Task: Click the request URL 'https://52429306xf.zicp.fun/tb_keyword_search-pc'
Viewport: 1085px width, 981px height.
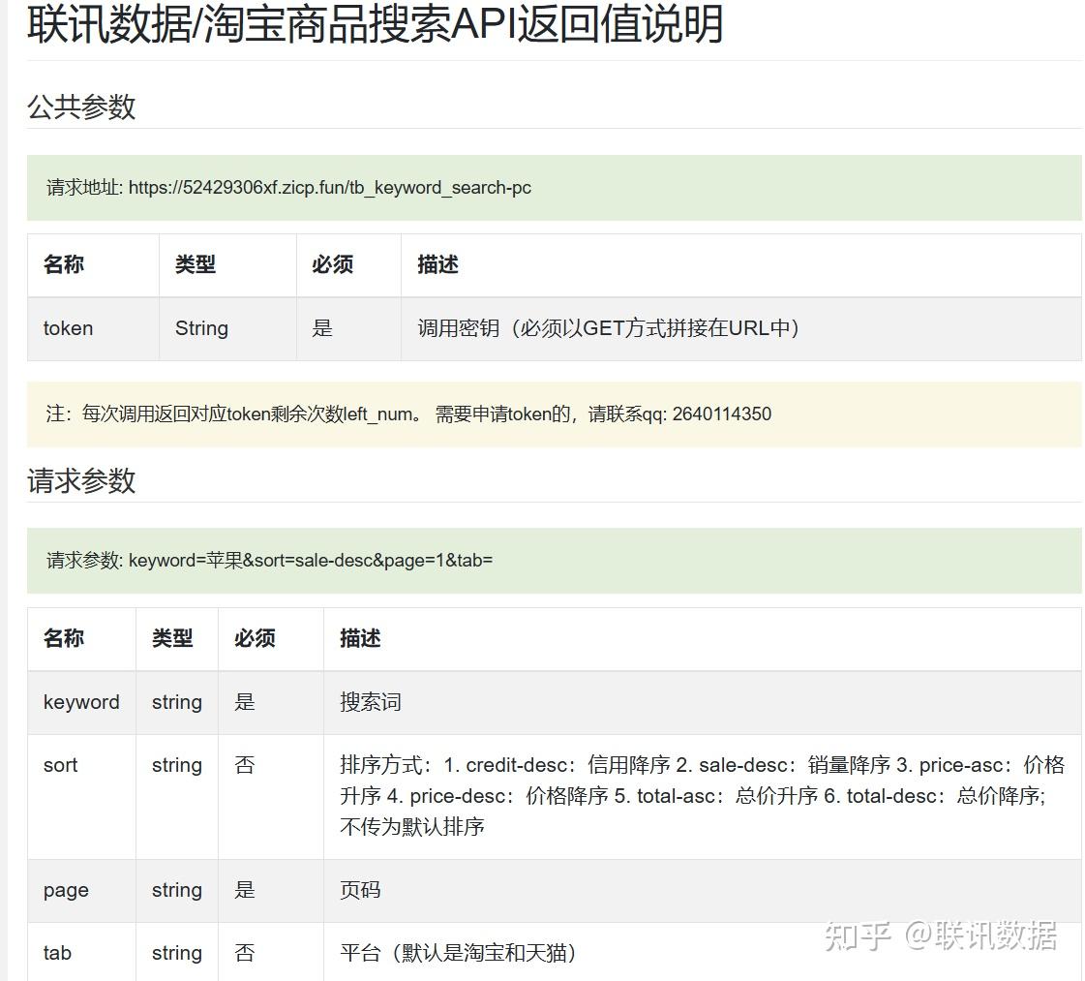Action: tap(330, 188)
